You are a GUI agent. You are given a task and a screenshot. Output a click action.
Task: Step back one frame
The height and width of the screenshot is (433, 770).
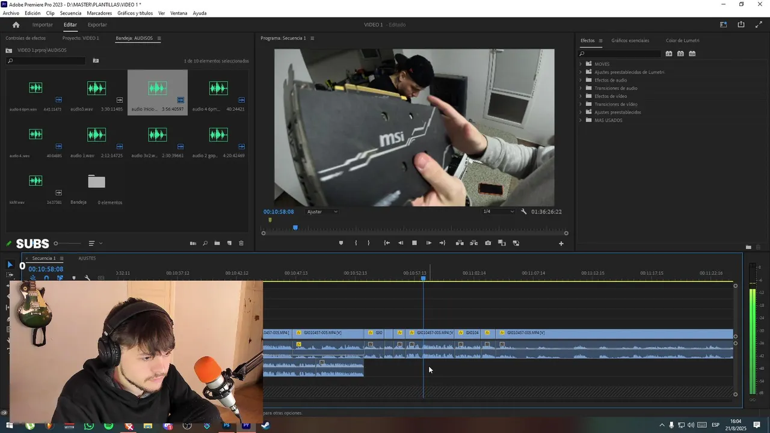(401, 243)
